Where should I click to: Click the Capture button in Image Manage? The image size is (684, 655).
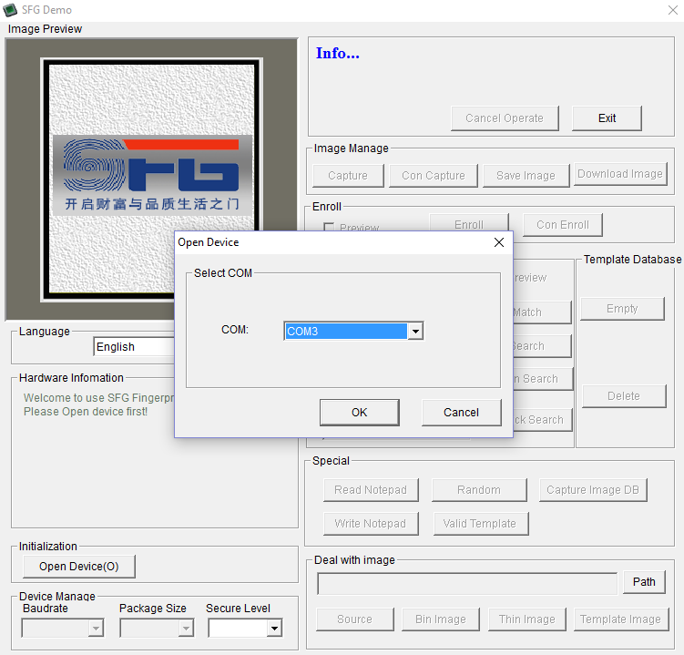(348, 176)
